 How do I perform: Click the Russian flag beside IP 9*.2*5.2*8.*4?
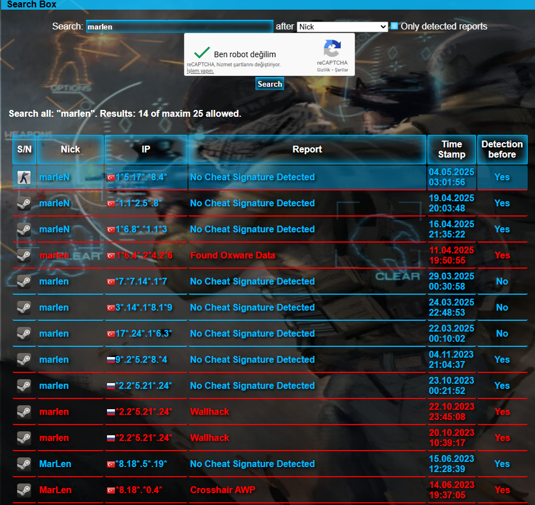tap(110, 360)
